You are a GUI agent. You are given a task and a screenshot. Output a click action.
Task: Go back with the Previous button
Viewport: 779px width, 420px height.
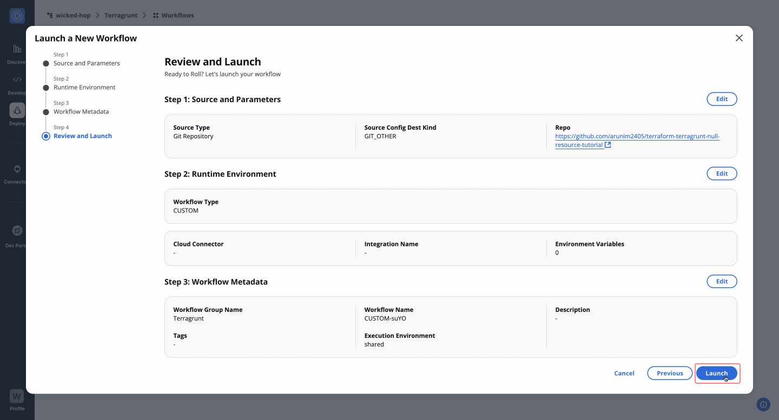(670, 374)
